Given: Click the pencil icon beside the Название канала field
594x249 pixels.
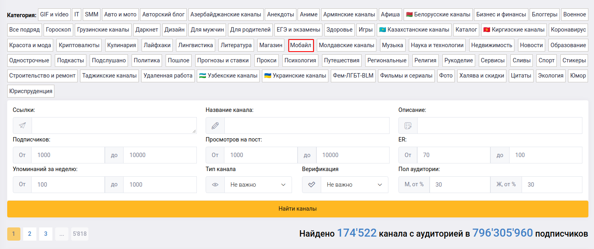Looking at the screenshot, I should pyautogui.click(x=215, y=125).
